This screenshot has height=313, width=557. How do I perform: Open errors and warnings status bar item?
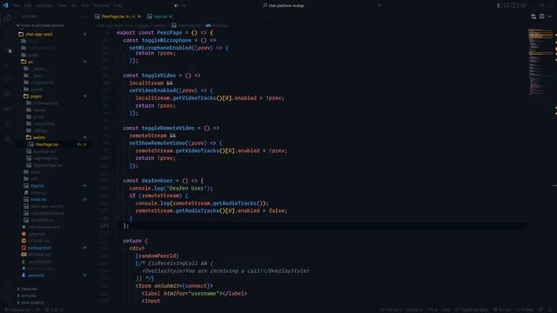tap(54, 310)
